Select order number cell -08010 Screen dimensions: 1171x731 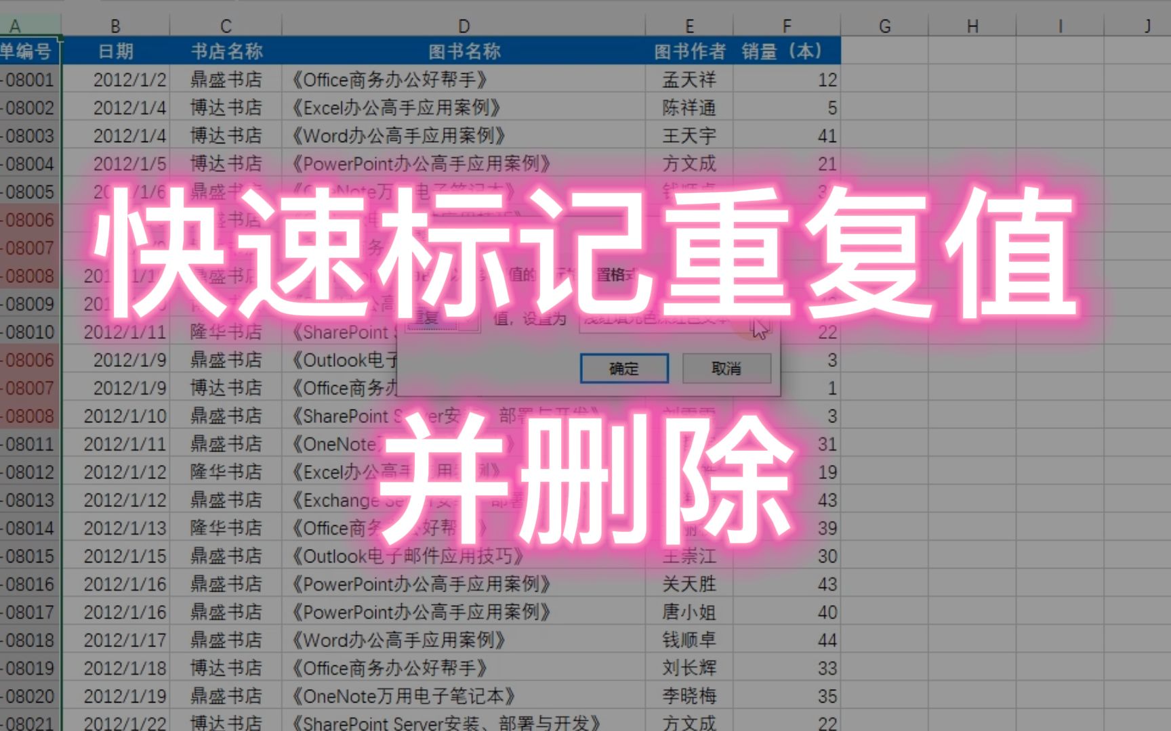(x=30, y=332)
